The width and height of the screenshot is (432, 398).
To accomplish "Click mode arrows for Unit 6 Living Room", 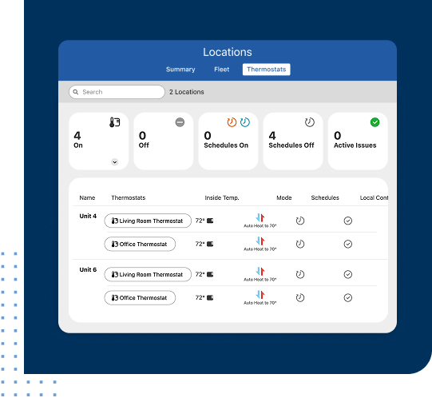I will (260, 272).
